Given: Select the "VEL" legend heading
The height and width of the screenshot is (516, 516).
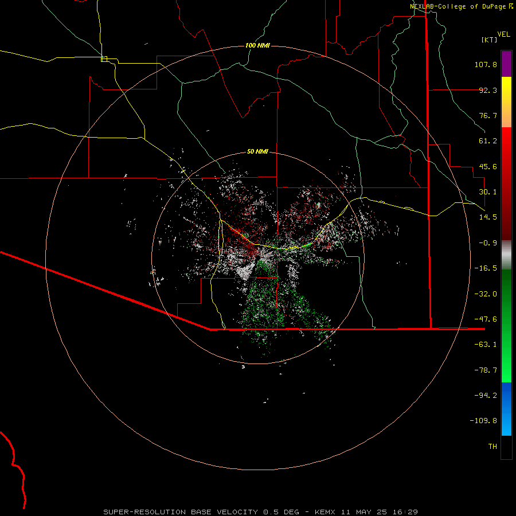Looking at the screenshot, I should (504, 34).
